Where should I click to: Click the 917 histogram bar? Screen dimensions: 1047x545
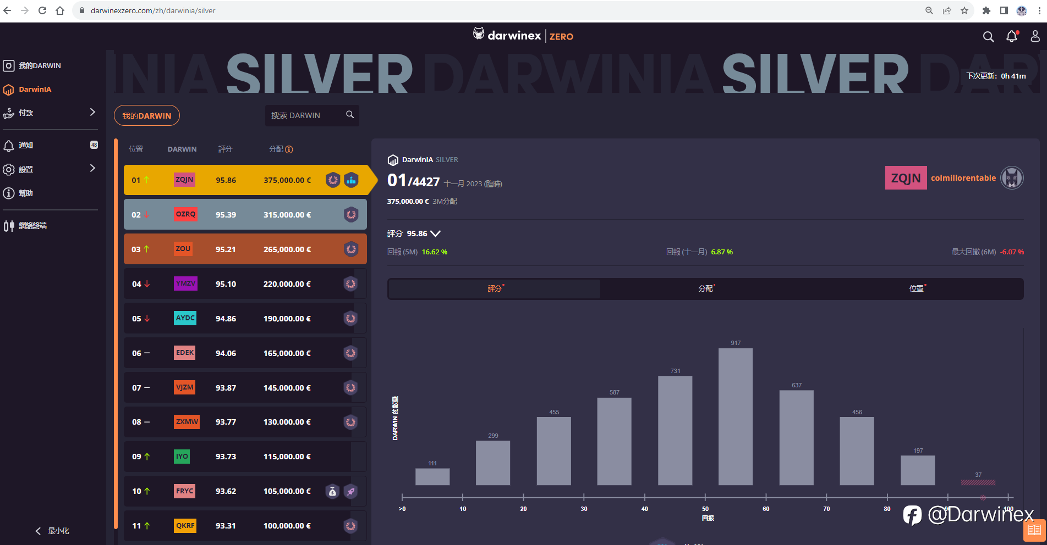(x=736, y=416)
